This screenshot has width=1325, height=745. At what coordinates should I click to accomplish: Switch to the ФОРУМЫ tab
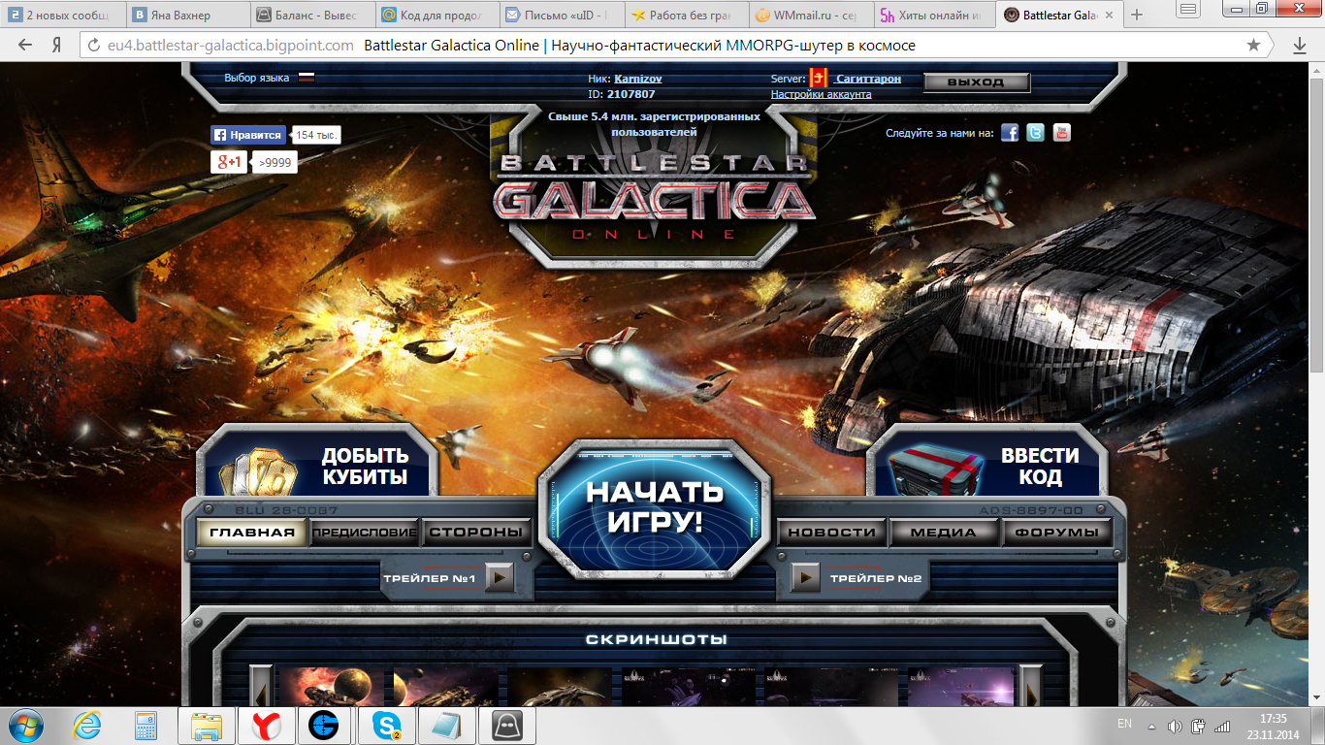pos(1057,532)
